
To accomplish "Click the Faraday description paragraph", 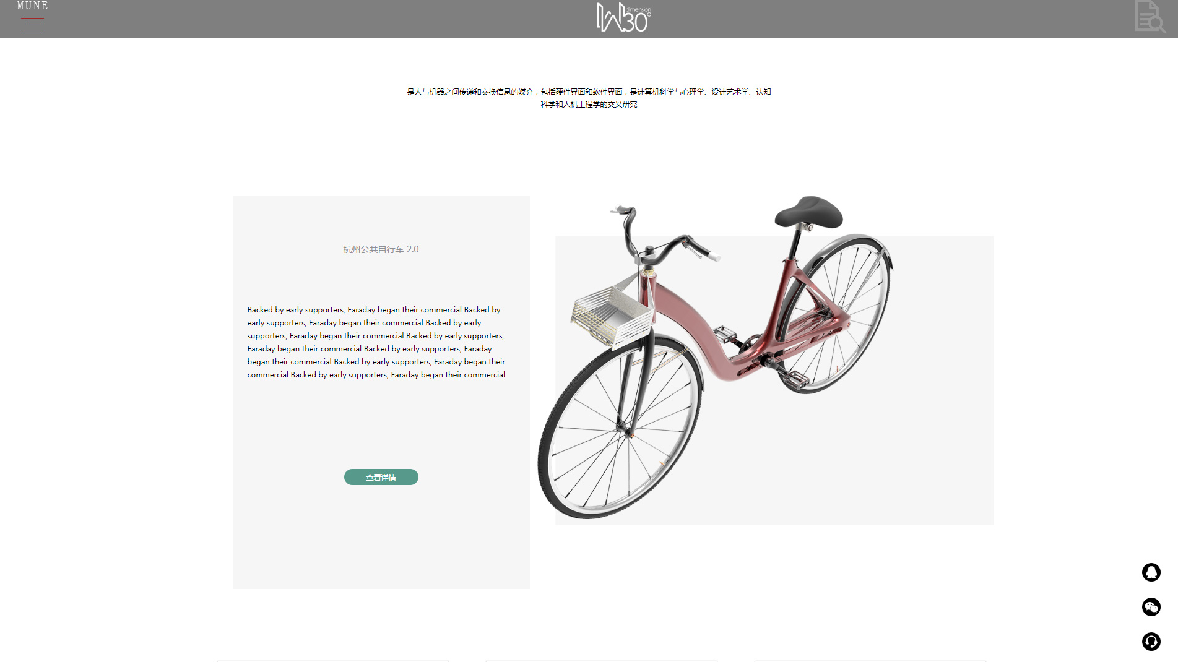I will point(376,342).
